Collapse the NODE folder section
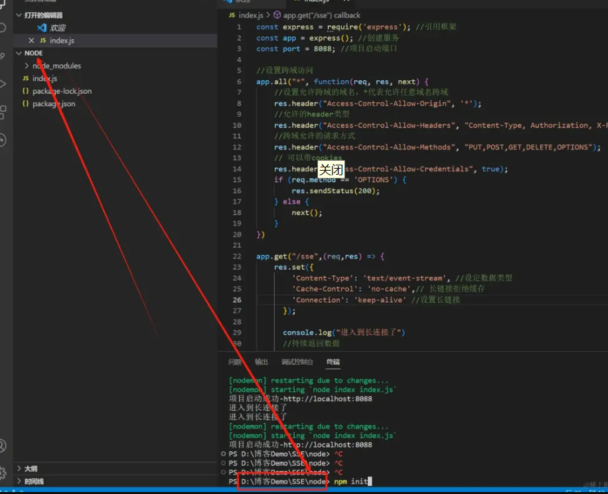 (19, 53)
